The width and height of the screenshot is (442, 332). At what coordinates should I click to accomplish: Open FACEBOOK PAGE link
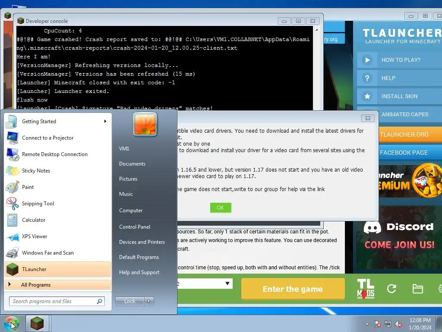tap(404, 153)
